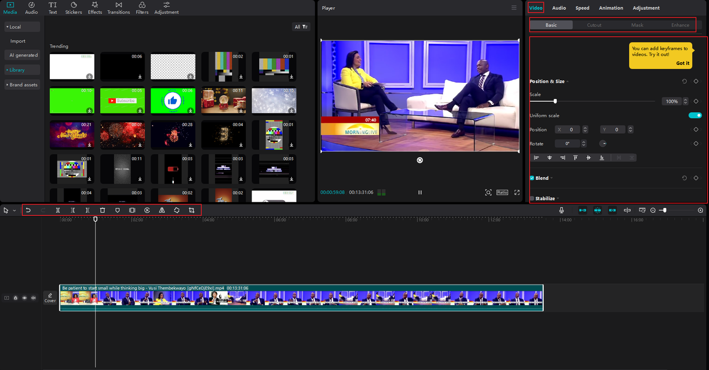
Task: Open the preview zoom scope icon
Action: click(488, 192)
